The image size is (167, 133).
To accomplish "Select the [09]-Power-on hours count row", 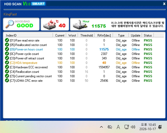I will [79, 49].
